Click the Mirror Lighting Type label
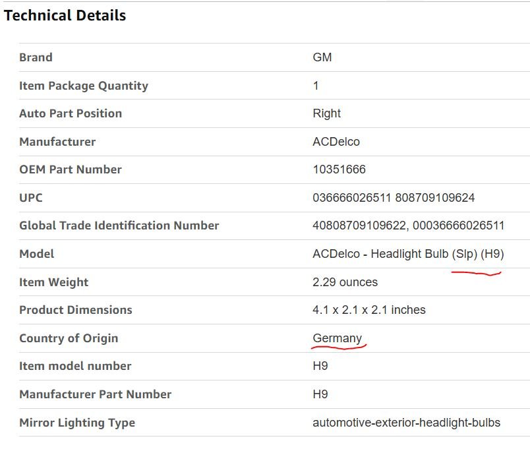 pyautogui.click(x=77, y=423)
